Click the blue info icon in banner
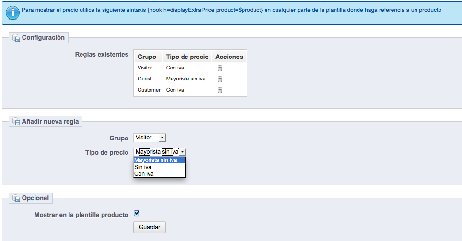This screenshot has height=241, width=462. click(12, 12)
